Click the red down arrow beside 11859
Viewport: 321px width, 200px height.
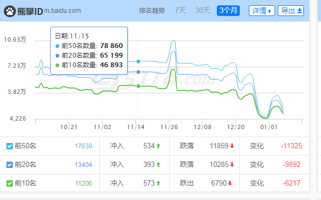pos(232,146)
